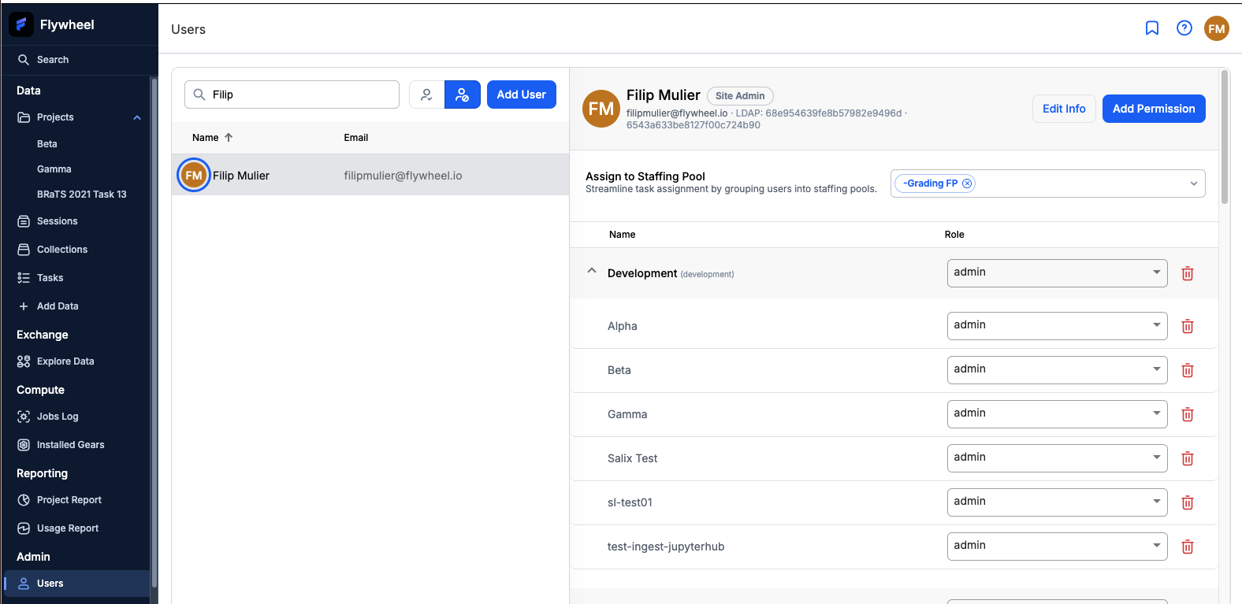
Task: Click Filip Mulier's row avatar
Action: pos(194,176)
